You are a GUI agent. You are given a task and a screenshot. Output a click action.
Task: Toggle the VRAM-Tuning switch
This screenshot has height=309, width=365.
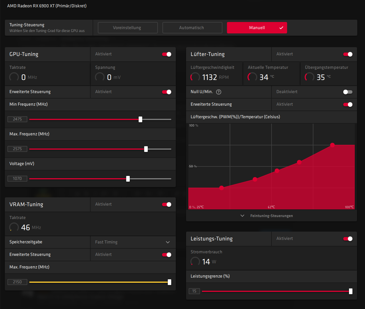tap(167, 204)
